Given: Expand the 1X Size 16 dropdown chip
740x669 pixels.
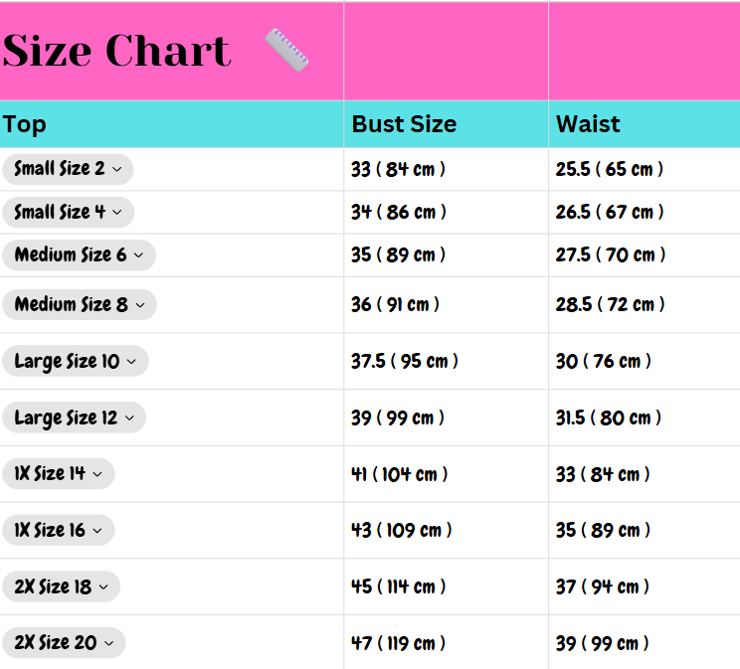Looking at the screenshot, I should [59, 530].
